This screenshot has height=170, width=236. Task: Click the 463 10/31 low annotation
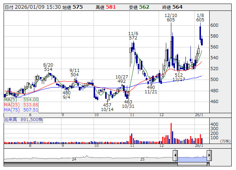tap(128, 104)
